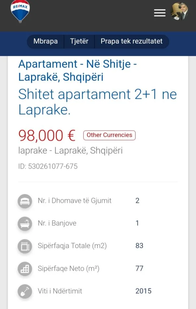Click the bathtub icon next to Nr. i Banjove
196x309 pixels.
[x=25, y=223]
